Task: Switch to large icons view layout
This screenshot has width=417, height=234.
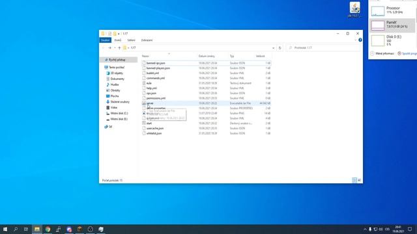Action: 359,181
